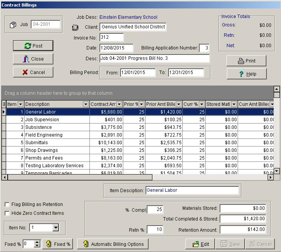Click the Item Desciption field
This screenshot has height=252, width=281.
click(192, 190)
